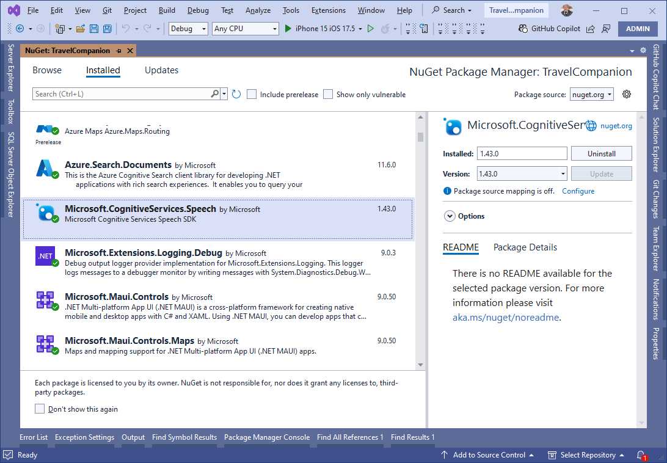
Task: Click the Uninstall button
Action: (x=601, y=154)
